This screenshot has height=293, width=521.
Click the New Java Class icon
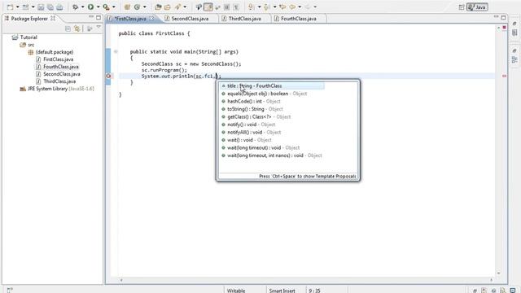(x=138, y=7)
